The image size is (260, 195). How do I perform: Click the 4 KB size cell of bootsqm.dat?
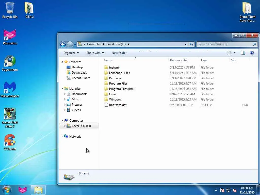245,105
